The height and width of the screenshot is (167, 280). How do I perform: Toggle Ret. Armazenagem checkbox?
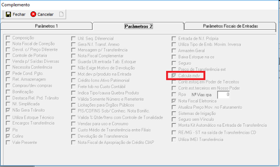8,79
